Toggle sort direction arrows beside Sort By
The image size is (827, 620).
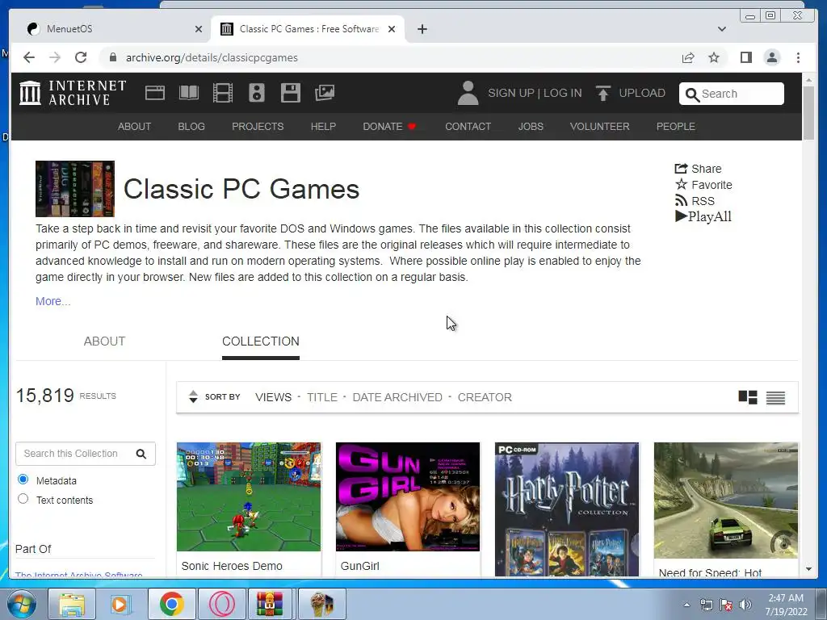click(193, 396)
